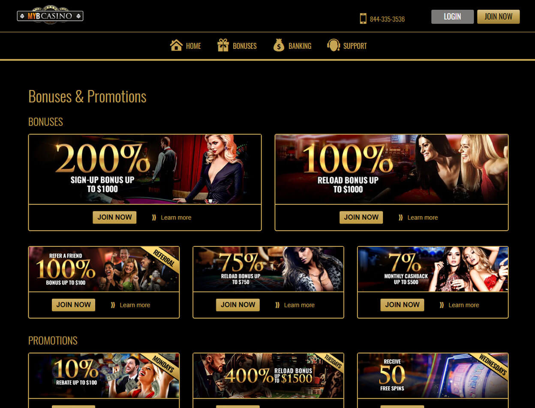Viewport: 535px width, 408px height.
Task: Click the Home house icon
Action: (176, 45)
